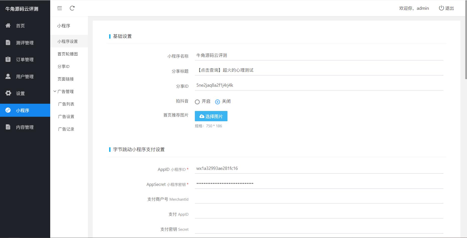This screenshot has width=467, height=238.
Task: Click the refresh page icon
Action: [x=72, y=8]
